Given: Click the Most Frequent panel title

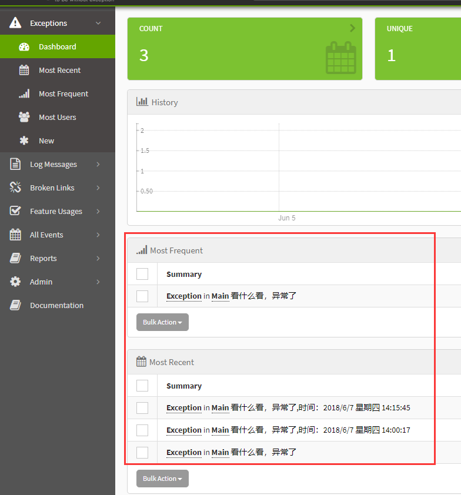Looking at the screenshot, I should point(176,250).
